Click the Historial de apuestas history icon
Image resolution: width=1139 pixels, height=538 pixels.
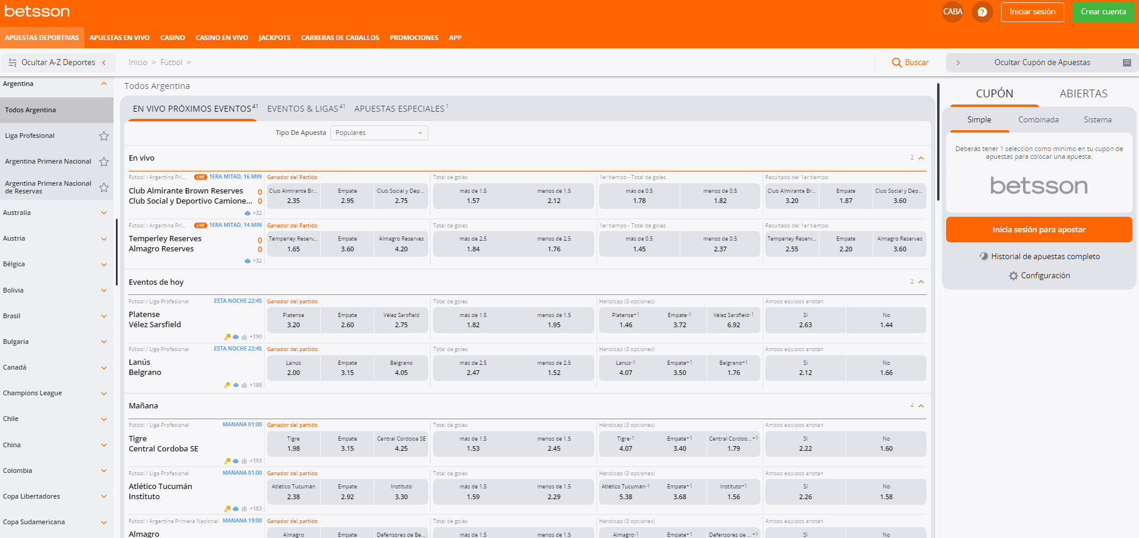pos(984,256)
